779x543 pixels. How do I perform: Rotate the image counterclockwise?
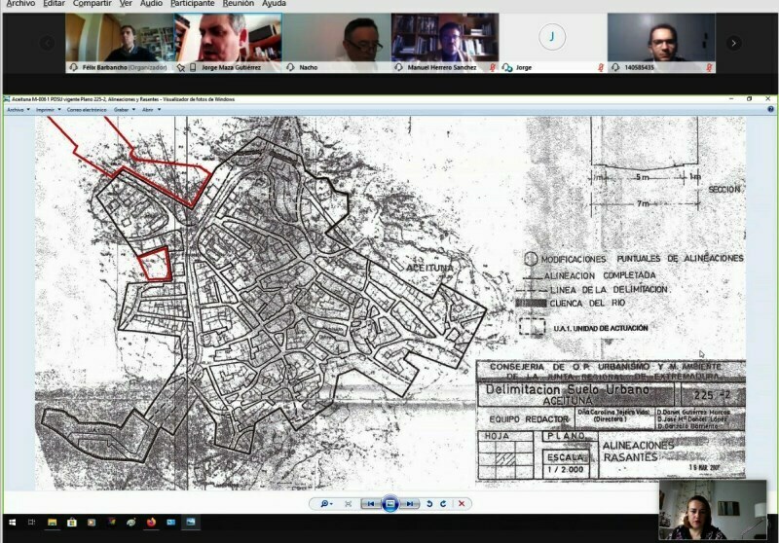[x=429, y=504]
